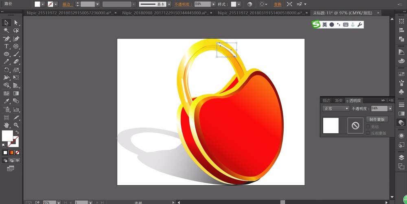This screenshot has height=204, width=407.
Task: Pick the Lasso tool
Action: click(16, 30)
